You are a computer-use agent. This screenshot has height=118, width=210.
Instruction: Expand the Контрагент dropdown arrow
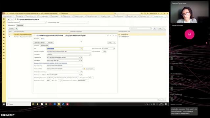tap(79, 60)
